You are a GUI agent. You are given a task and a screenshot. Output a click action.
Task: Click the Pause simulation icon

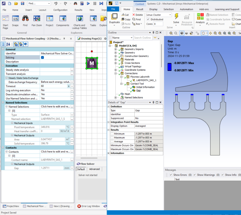pyautogui.click(x=95, y=3)
